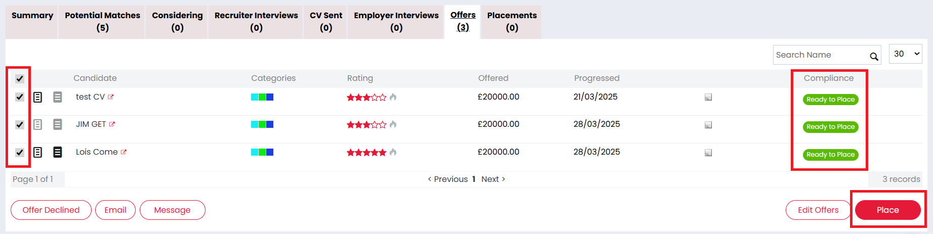Click the Offer Declined button
Screen dimensions: 933x234
pyautogui.click(x=51, y=210)
